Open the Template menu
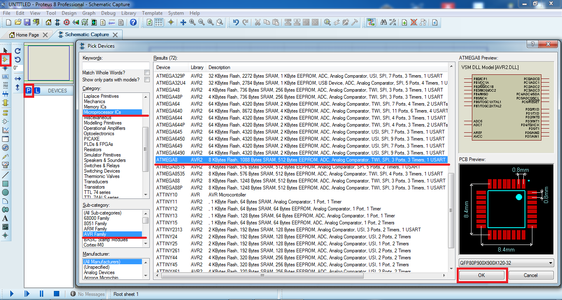This screenshot has height=300, width=562. 152,13
